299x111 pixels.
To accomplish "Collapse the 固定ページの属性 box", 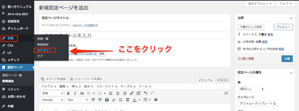I will (291, 72).
